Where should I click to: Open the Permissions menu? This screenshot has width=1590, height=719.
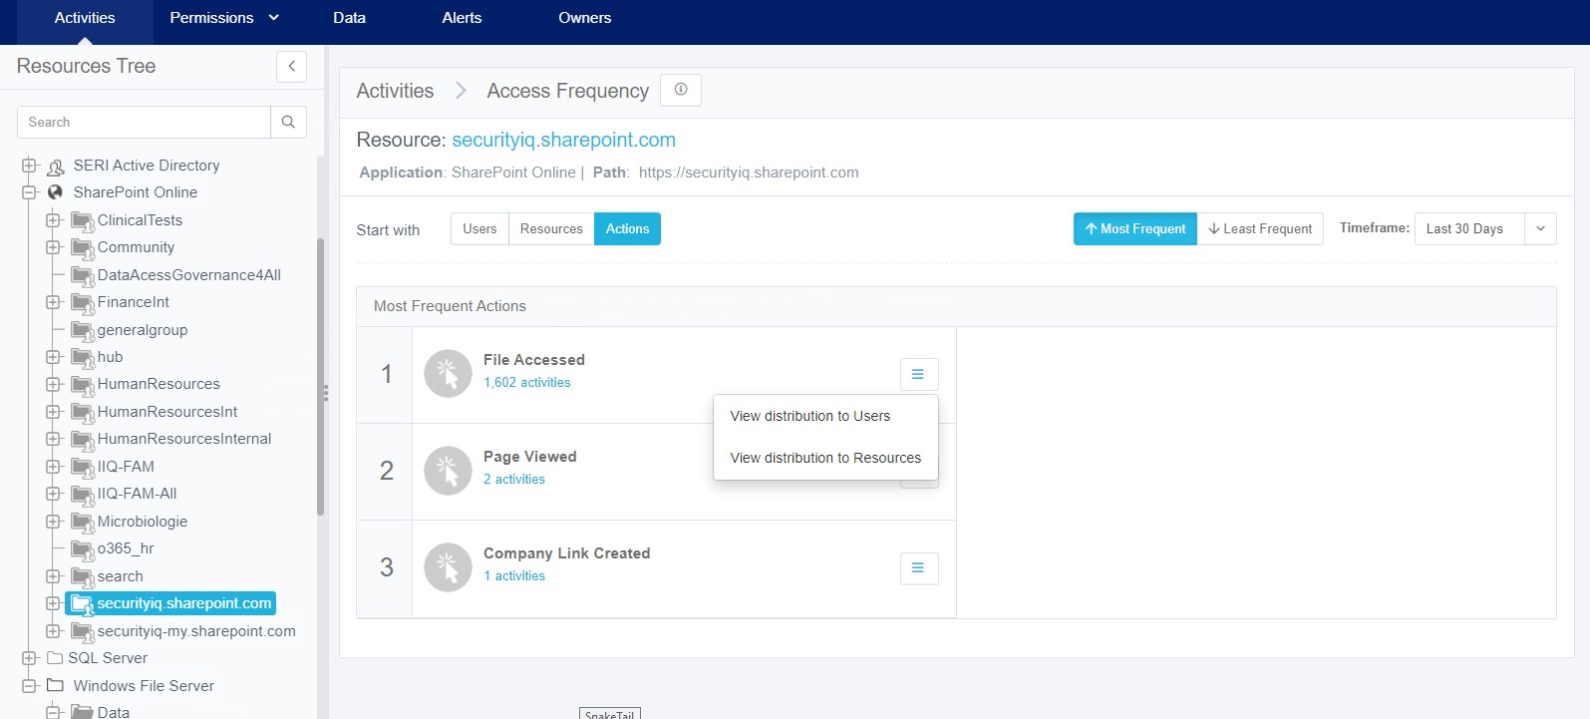pos(223,18)
